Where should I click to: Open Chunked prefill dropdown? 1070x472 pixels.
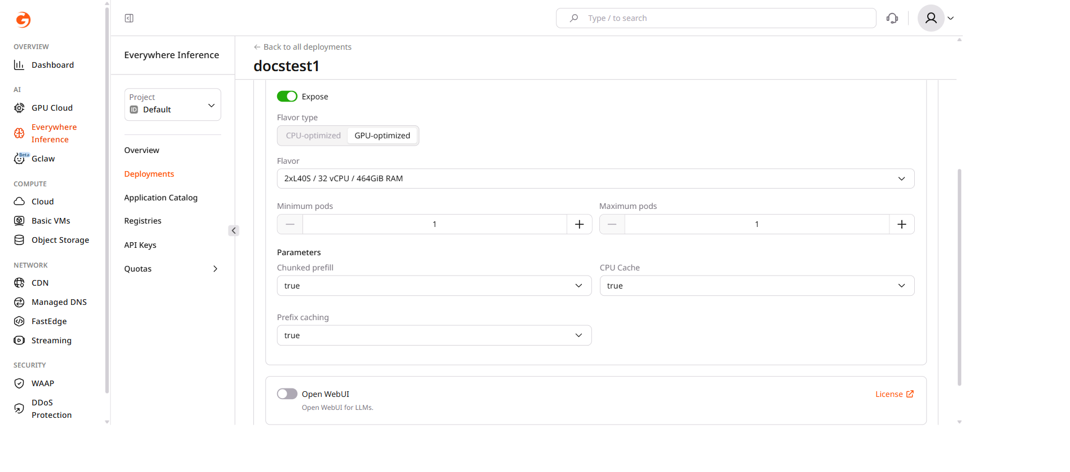pyautogui.click(x=434, y=286)
